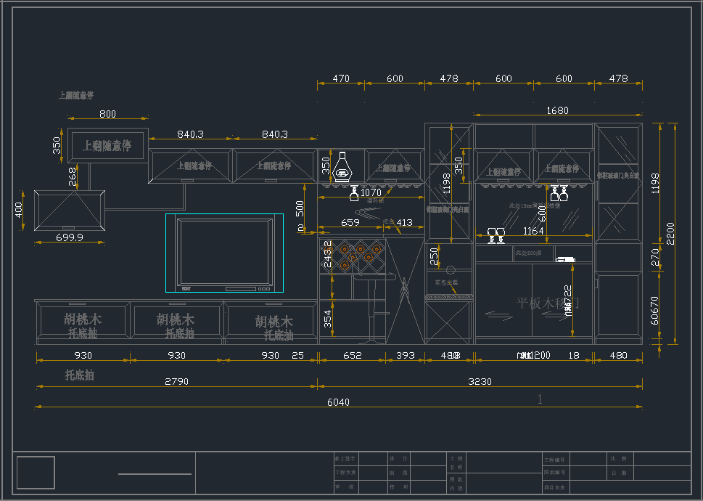Viewport: 703px width, 501px height.
Task: Click the overall 6040 dimension text
Action: (x=339, y=402)
